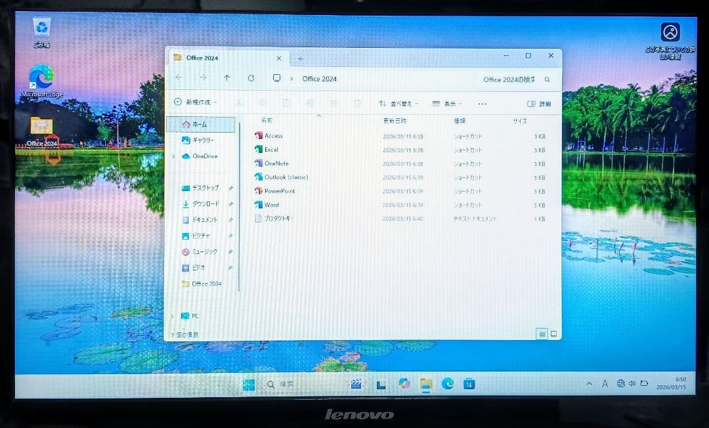Click the Cut toolbar icon

pos(239,103)
